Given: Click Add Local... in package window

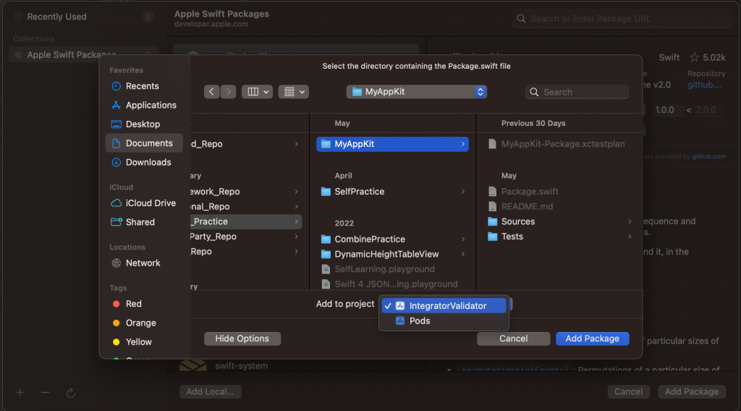Looking at the screenshot, I should [211, 391].
